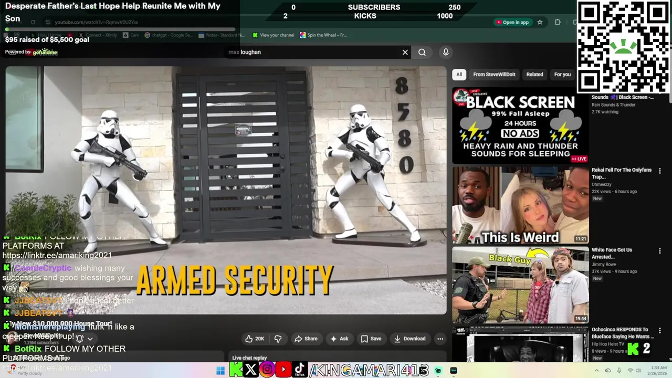This screenshot has height=378, width=672.
Task: Open 'Ochocinco RESPONDS To Blueface' title
Action: [x=623, y=333]
